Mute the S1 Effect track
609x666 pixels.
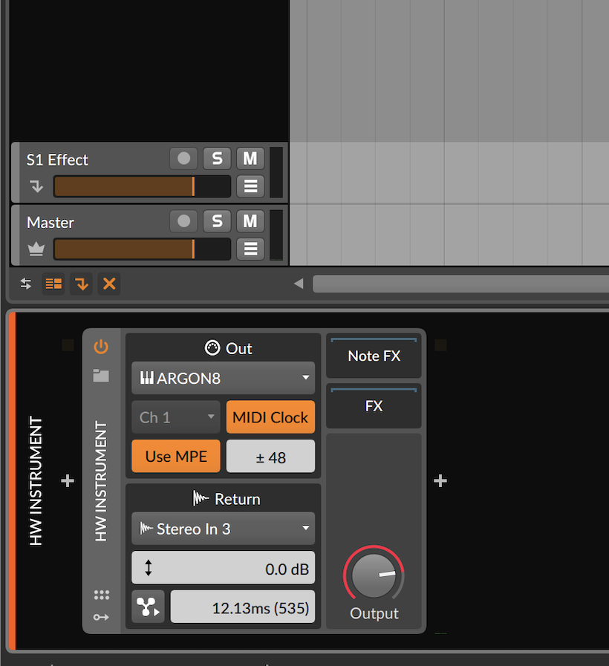point(250,158)
